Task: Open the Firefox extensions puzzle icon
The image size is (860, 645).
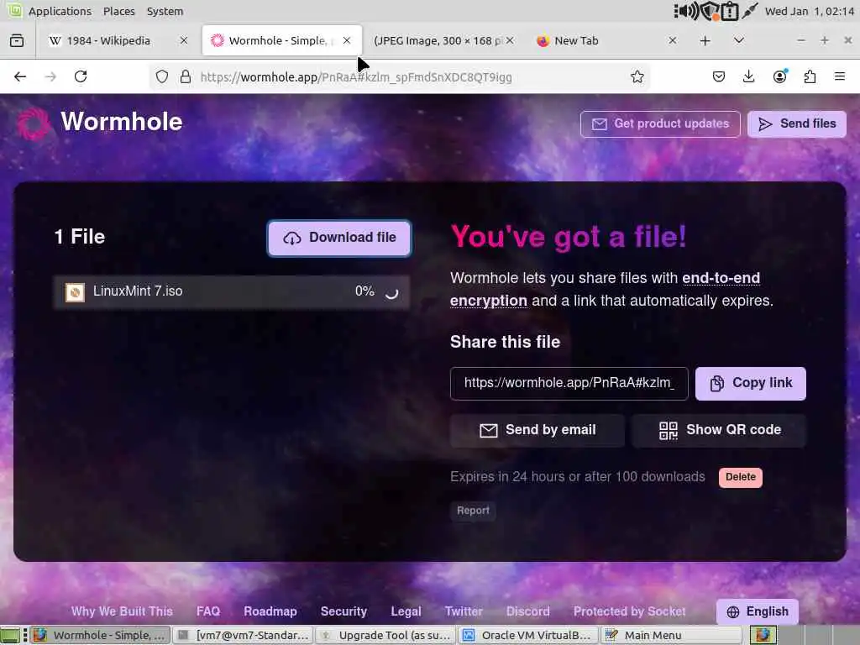Action: tap(810, 76)
